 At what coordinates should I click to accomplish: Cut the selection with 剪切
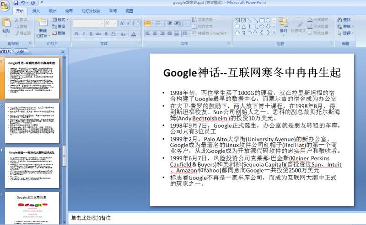pyautogui.click(x=21, y=20)
